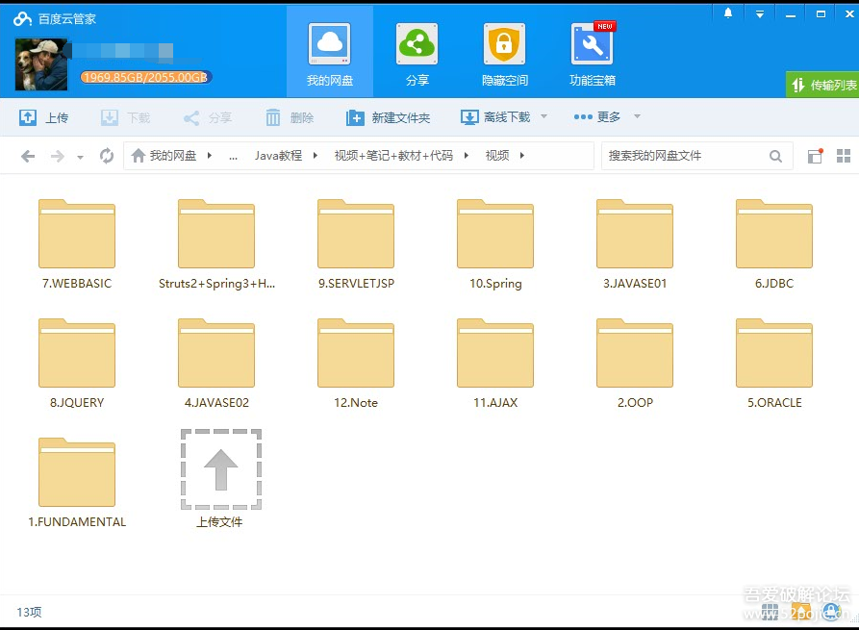
Task: Click the 下载 download button
Action: [x=125, y=117]
